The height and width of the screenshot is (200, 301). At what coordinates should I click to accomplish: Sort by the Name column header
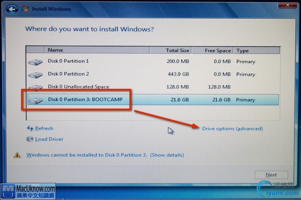(97, 50)
